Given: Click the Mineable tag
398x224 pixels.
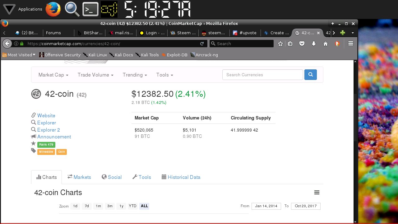Looking at the screenshot, I should 46,152.
